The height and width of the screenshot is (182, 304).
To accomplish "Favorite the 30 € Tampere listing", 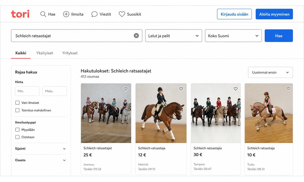I will [236, 89].
